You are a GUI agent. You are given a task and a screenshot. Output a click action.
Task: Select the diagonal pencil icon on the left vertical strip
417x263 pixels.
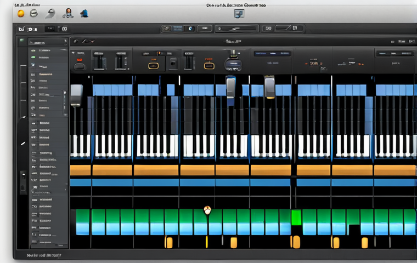tap(23, 144)
